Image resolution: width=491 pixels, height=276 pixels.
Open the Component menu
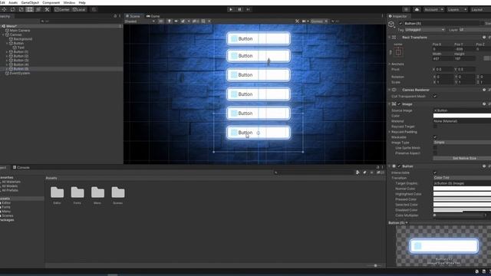tap(51, 2)
